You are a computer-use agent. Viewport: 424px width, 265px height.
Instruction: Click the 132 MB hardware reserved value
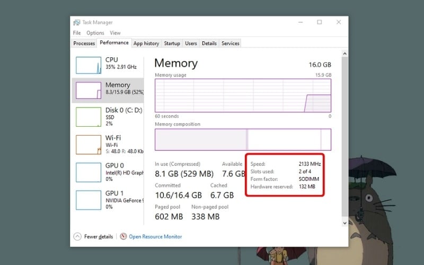pos(307,187)
